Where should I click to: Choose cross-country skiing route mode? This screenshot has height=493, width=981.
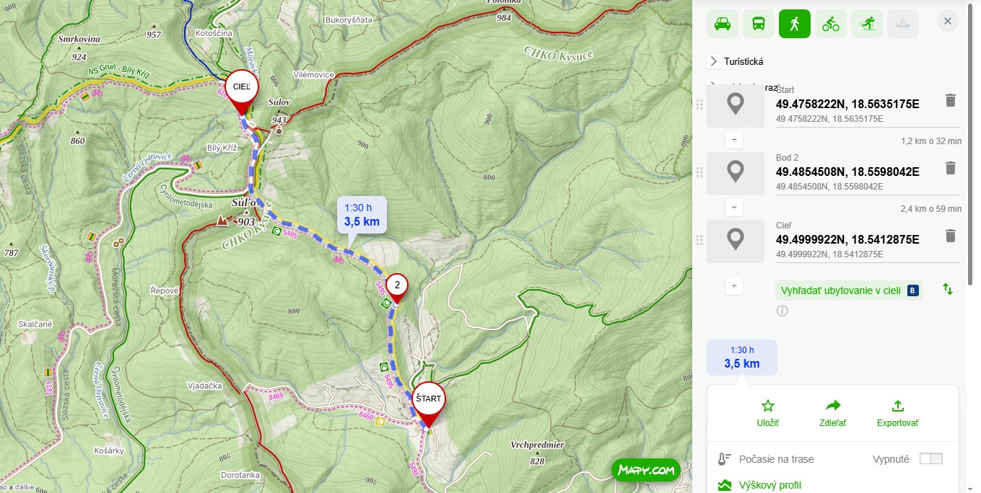pos(867,24)
